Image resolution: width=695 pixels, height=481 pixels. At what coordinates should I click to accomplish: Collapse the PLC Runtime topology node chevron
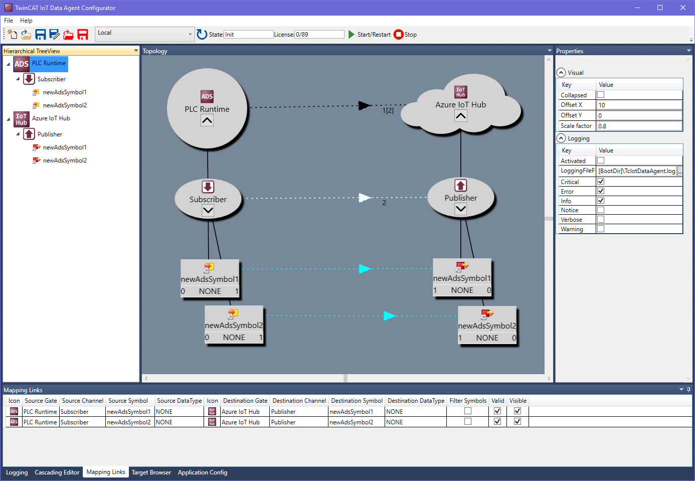pyautogui.click(x=207, y=120)
